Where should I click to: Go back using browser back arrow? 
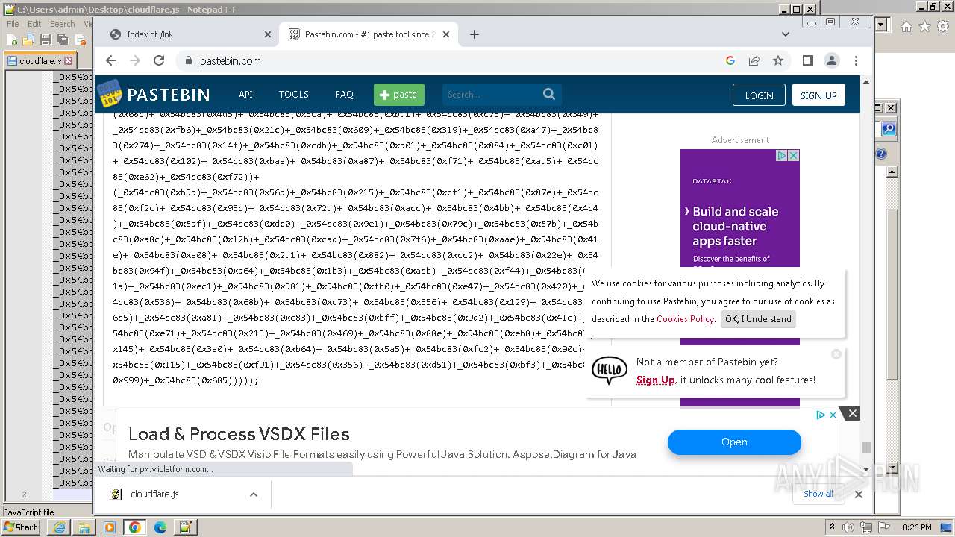[111, 60]
